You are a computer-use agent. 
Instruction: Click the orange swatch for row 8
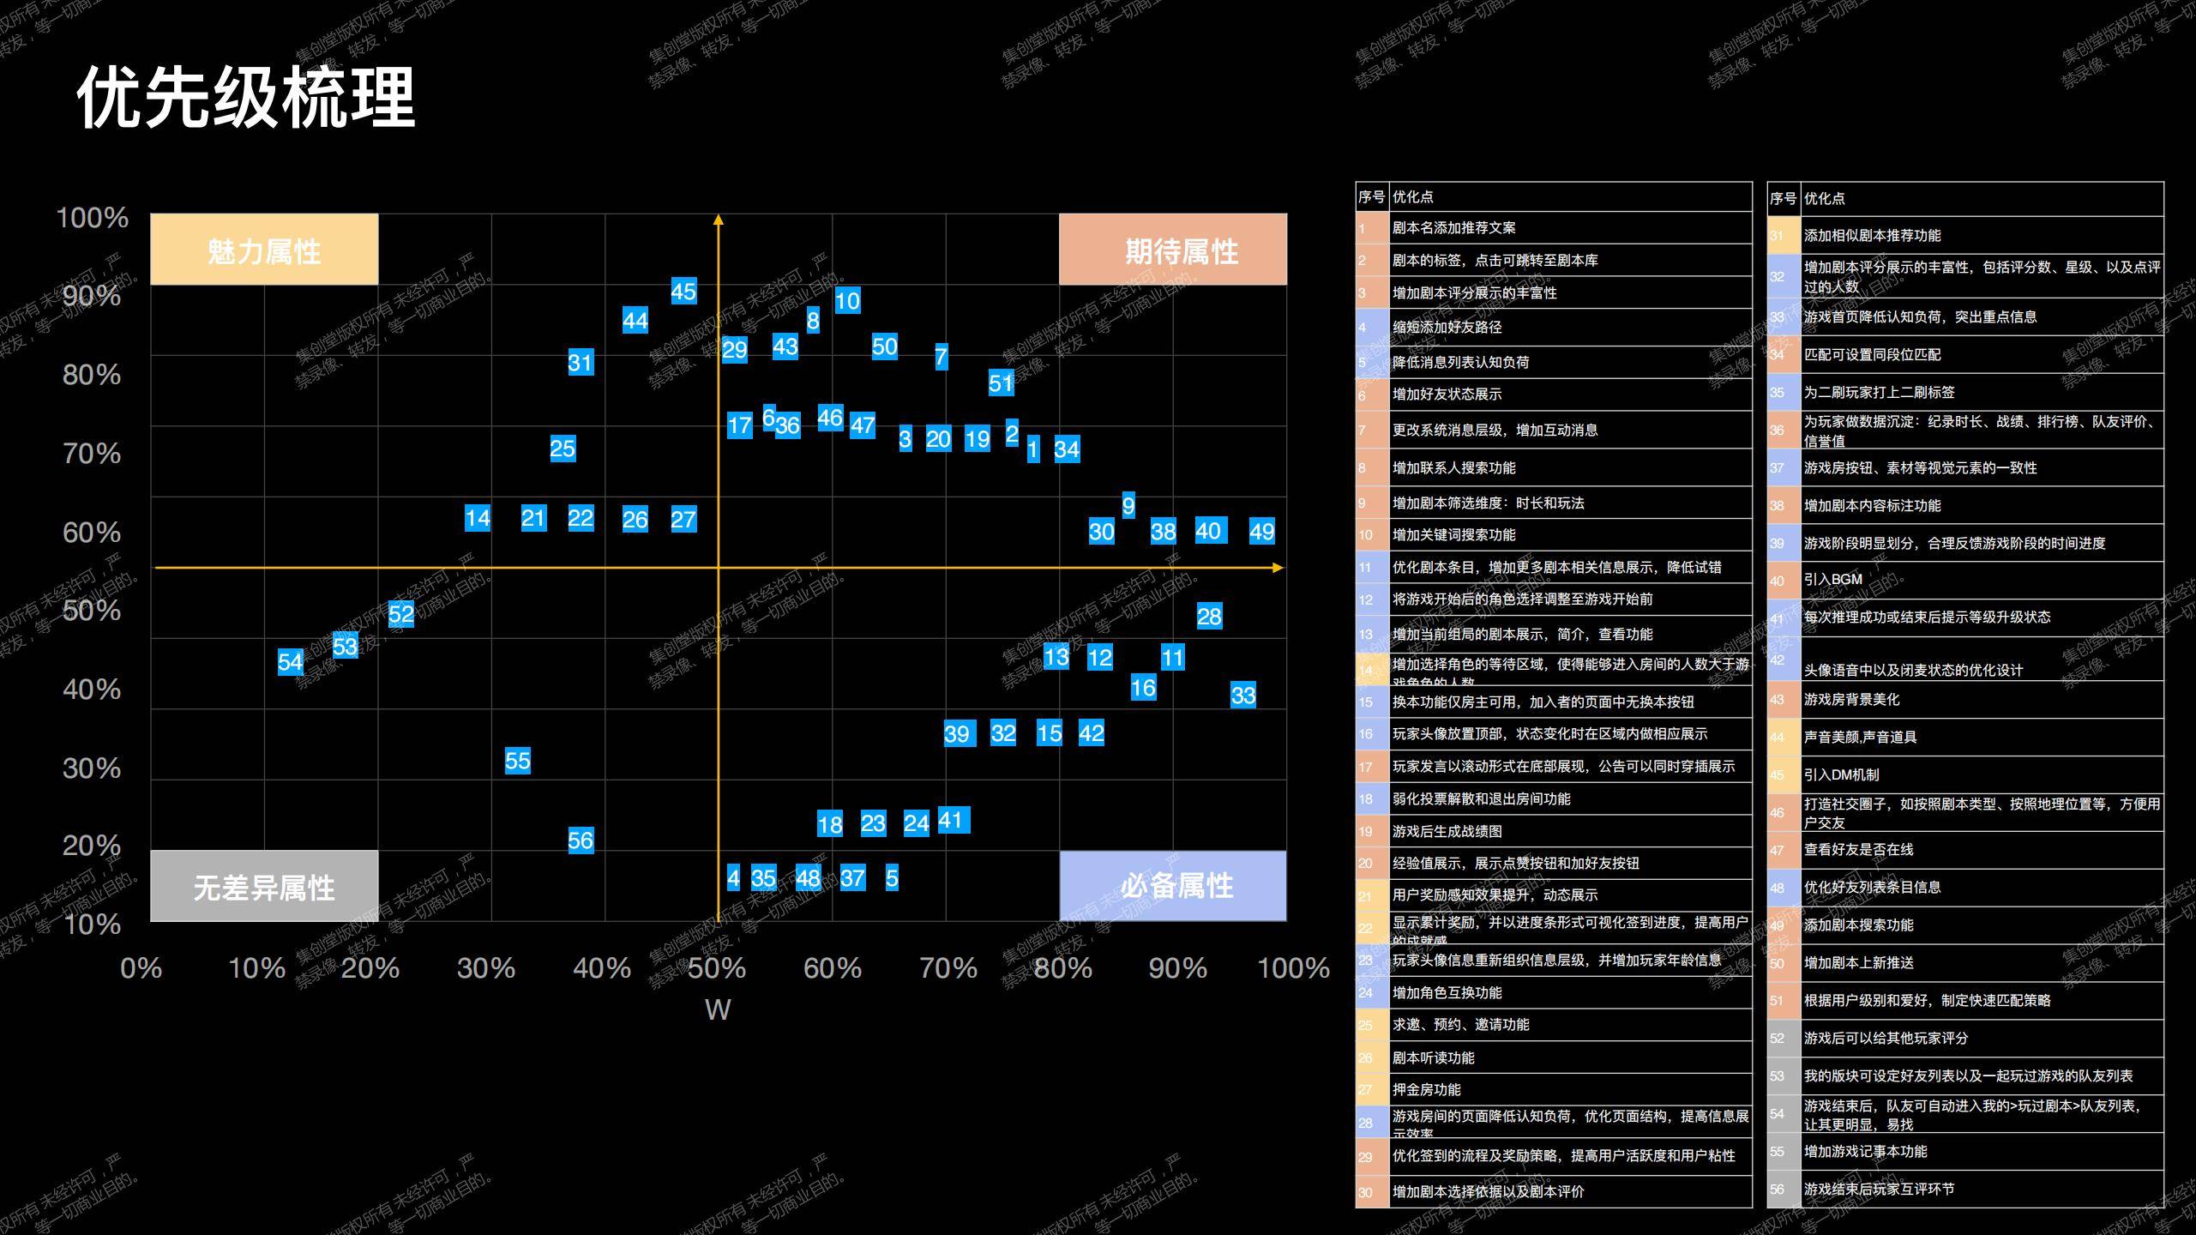[1372, 468]
